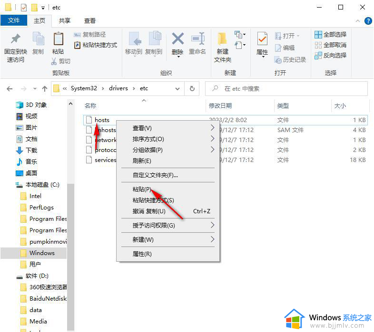Click Paste shortcut (粘贴快捷方式) in ribbon
Viewport: 374px width, 332px height.
pyautogui.click(x=96, y=45)
